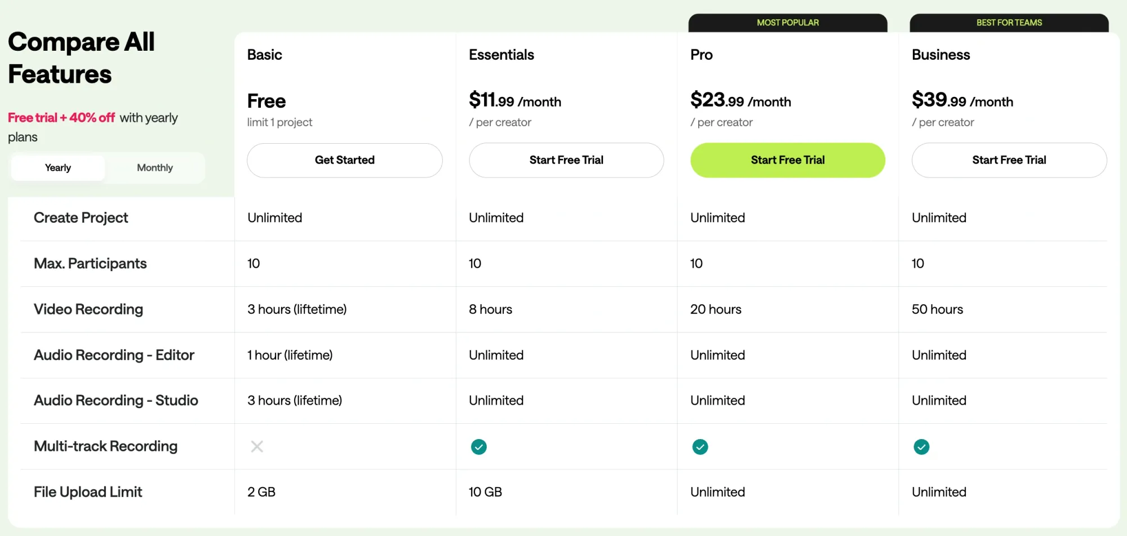Screen dimensions: 1127x536
Task: Click the Video Recording feature row label
Action: (88, 309)
